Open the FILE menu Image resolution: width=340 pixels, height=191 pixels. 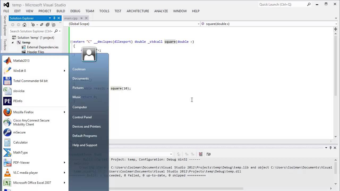pyautogui.click(x=6, y=11)
